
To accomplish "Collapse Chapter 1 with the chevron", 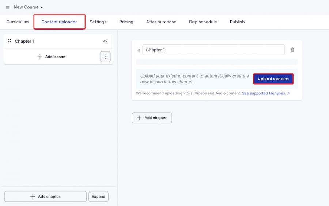I will [105, 41].
